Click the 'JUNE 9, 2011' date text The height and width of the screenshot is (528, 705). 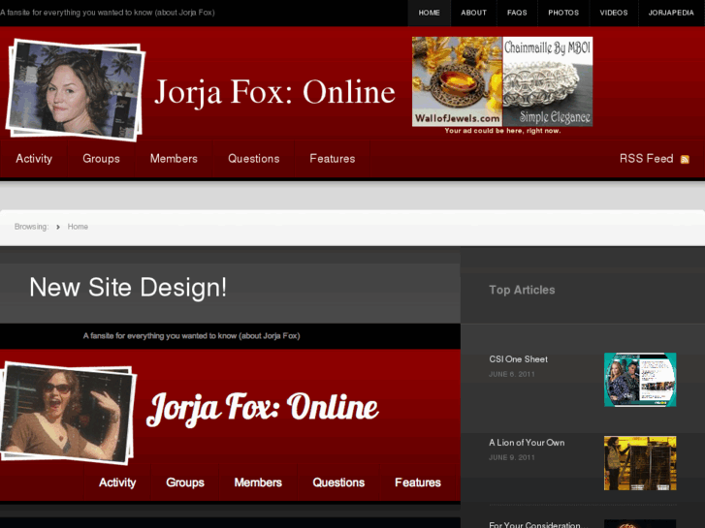coord(512,457)
